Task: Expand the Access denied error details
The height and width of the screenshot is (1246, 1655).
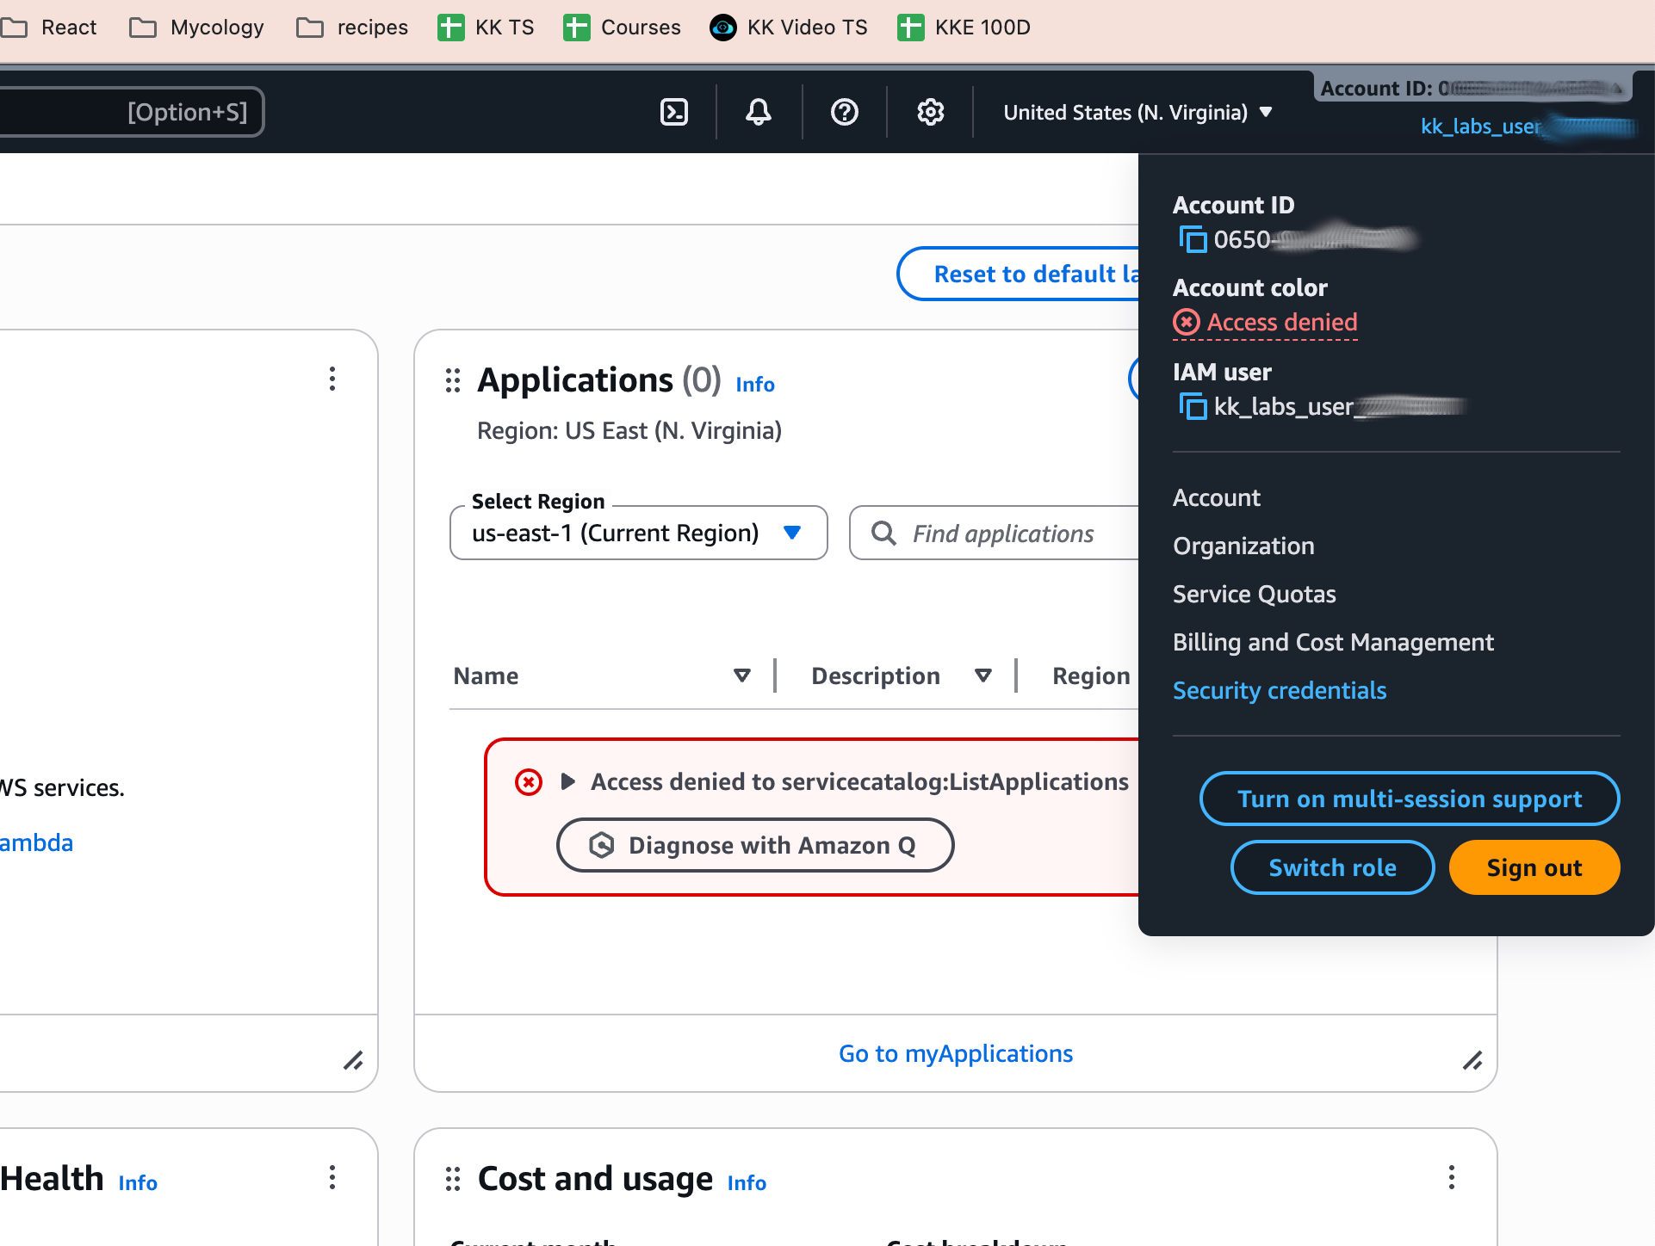Action: [567, 781]
